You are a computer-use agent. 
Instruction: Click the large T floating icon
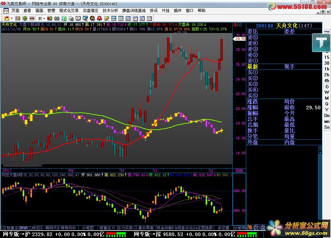321,43
